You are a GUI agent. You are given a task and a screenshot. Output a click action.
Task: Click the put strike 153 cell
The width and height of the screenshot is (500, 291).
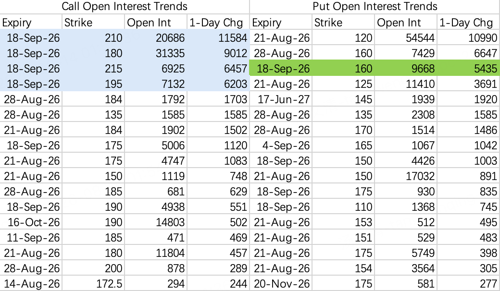coord(343,222)
